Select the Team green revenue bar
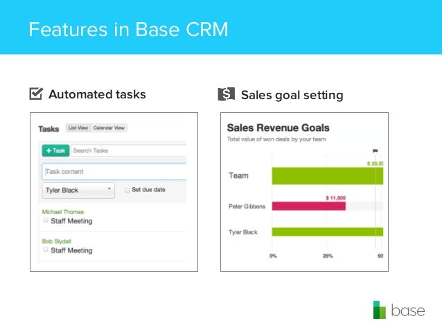This screenshot has width=442, height=332. click(327, 176)
